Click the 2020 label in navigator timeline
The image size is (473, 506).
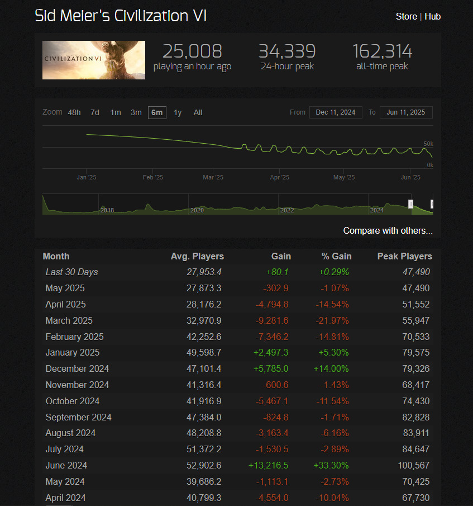pyautogui.click(x=197, y=210)
